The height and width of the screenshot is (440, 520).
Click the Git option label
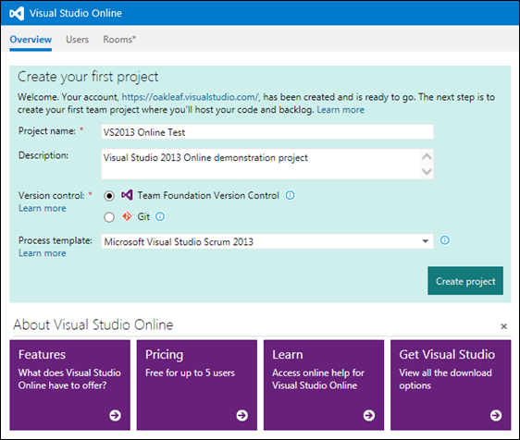pos(143,216)
